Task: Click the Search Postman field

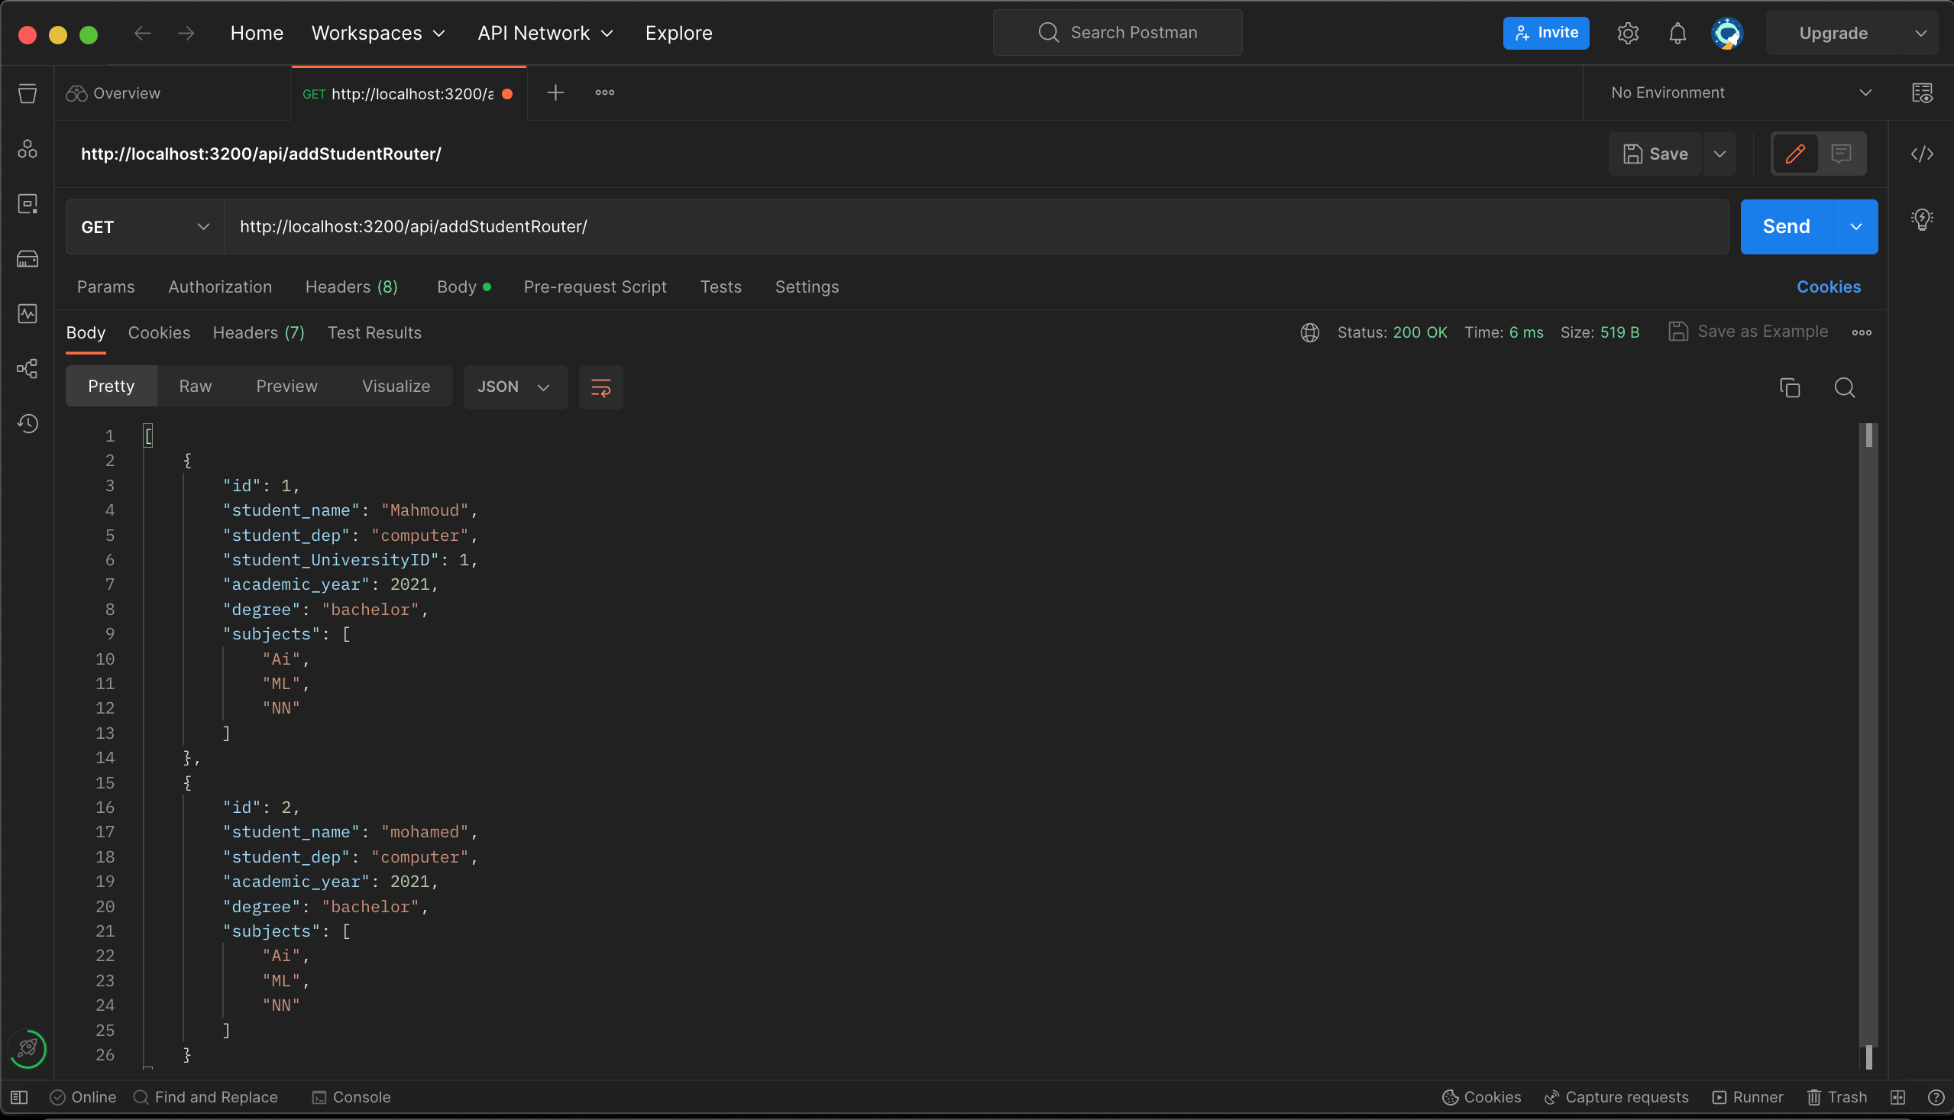Action: [x=1118, y=32]
